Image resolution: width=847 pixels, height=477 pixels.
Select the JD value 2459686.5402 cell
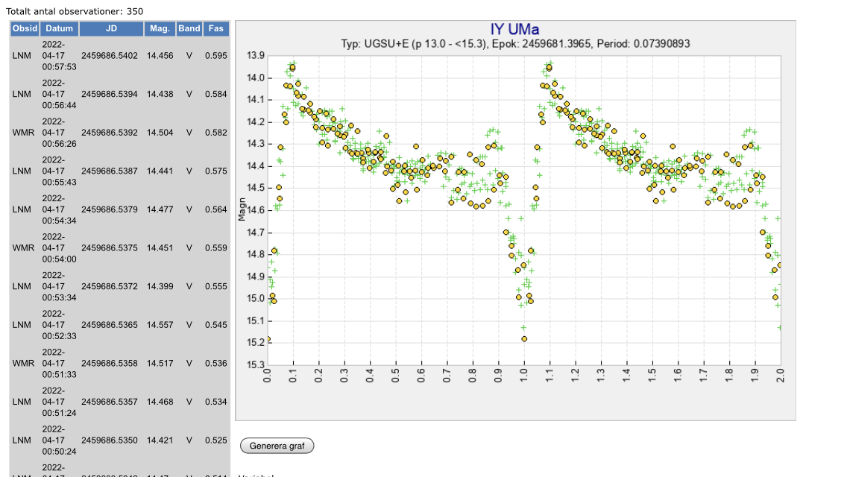click(x=110, y=56)
